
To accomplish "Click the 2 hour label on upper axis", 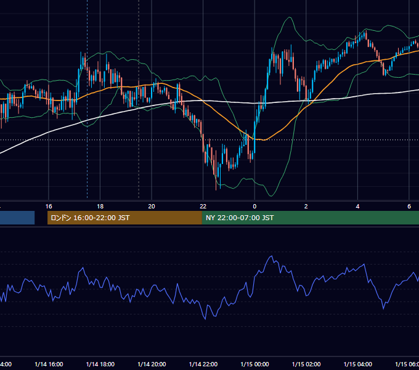I will 306,206.
